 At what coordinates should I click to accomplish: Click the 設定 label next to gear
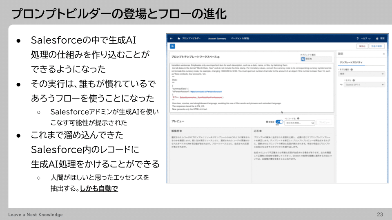point(382,38)
